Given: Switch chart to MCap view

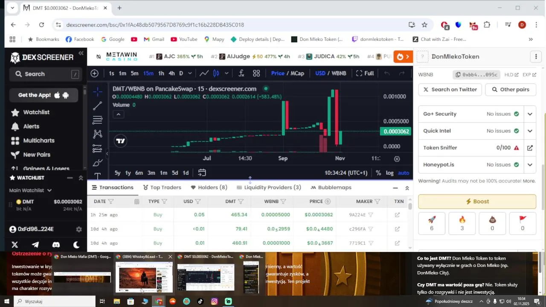Looking at the screenshot, I should click(297, 73).
